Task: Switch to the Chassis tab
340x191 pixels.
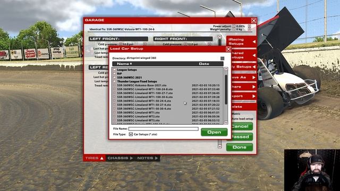Action: pyautogui.click(x=120, y=158)
